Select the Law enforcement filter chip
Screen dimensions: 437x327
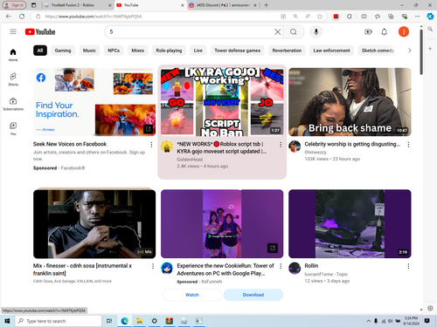(331, 51)
